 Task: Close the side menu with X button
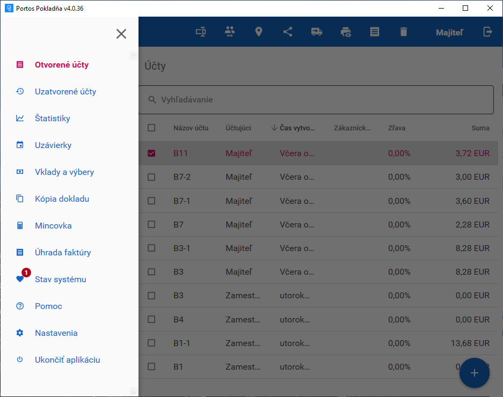point(121,34)
